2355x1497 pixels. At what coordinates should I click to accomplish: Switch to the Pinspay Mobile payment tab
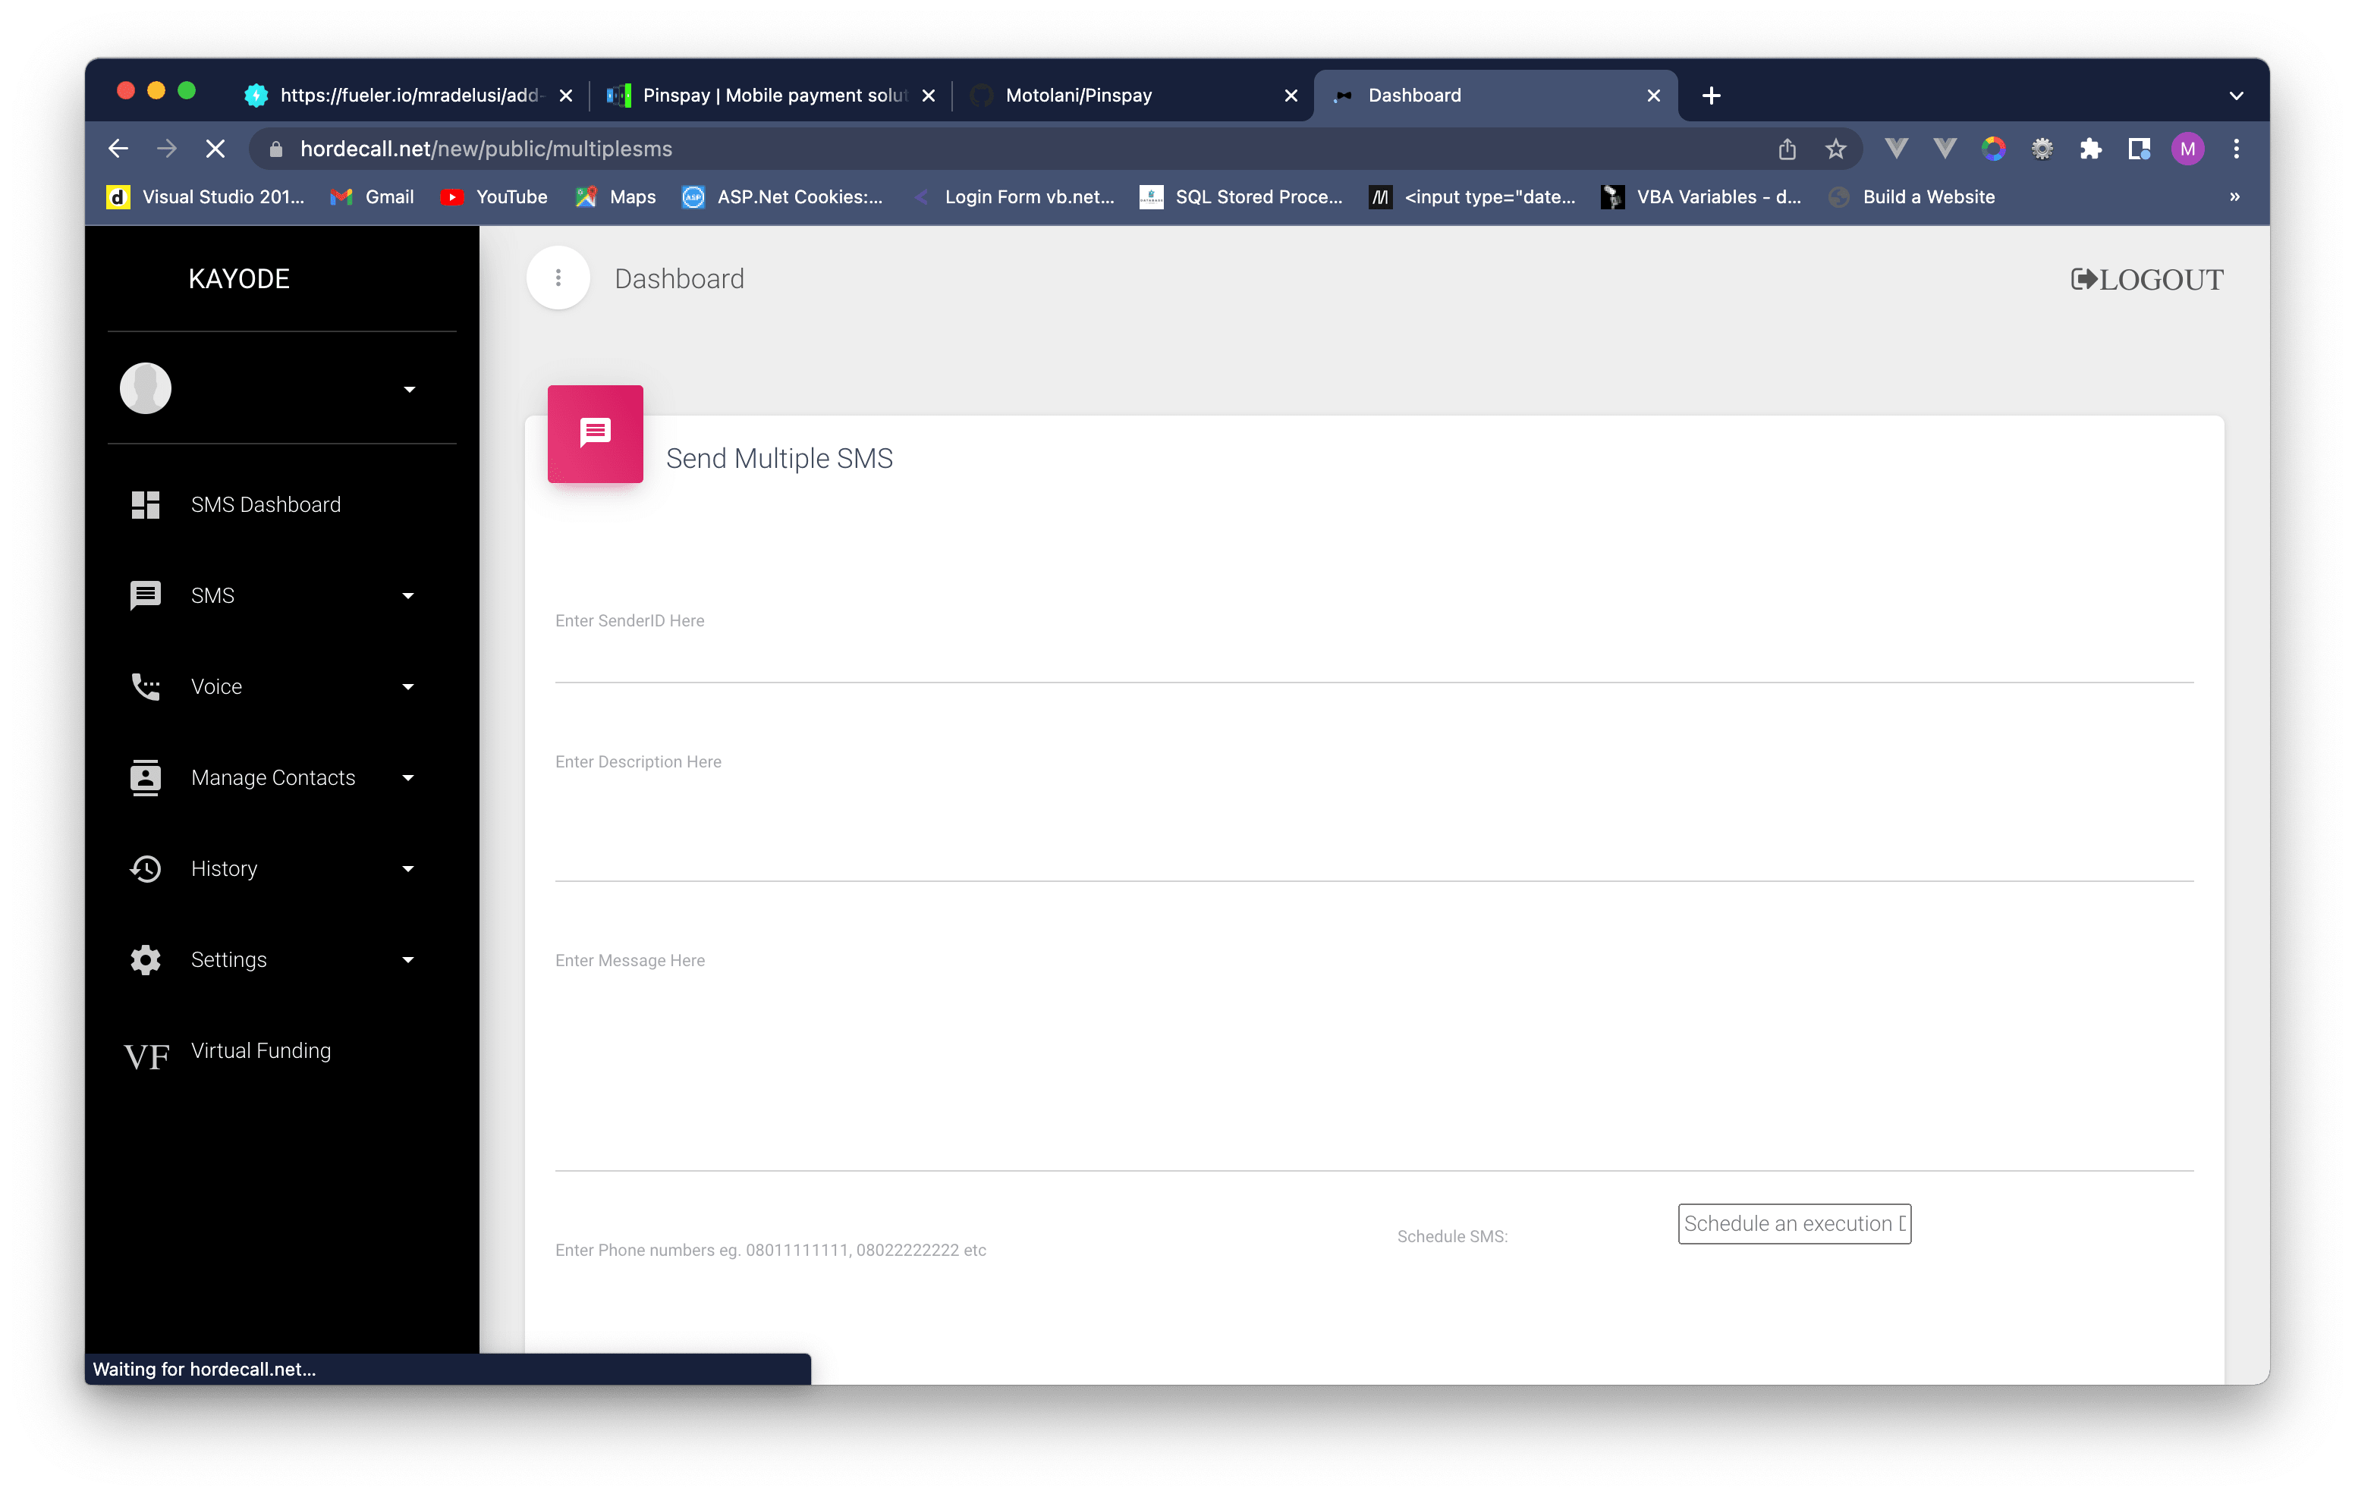click(772, 95)
